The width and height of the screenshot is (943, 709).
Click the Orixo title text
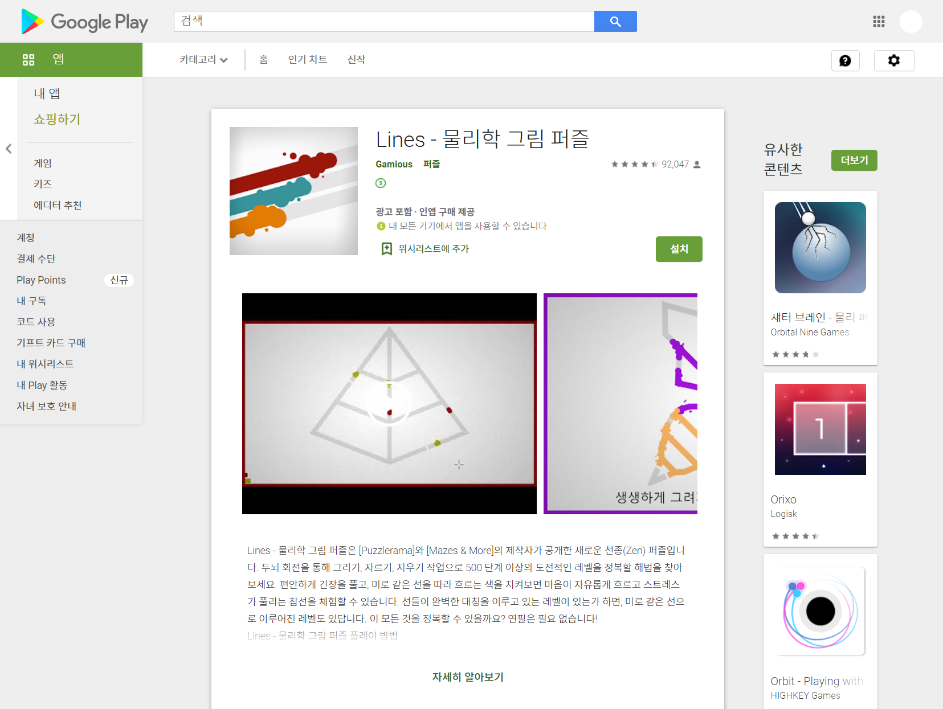click(x=783, y=499)
